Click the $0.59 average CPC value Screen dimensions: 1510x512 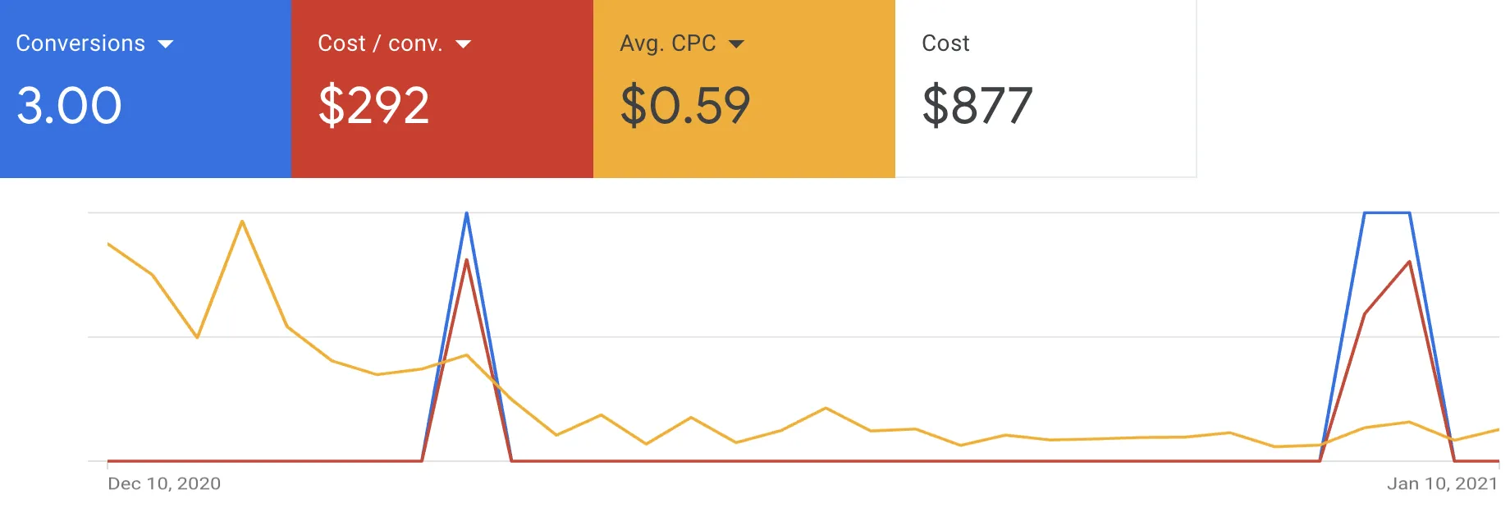685,106
